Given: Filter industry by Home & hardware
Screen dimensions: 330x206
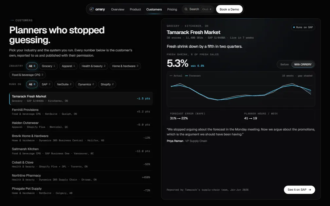Looking at the screenshot, I should 125,66.
